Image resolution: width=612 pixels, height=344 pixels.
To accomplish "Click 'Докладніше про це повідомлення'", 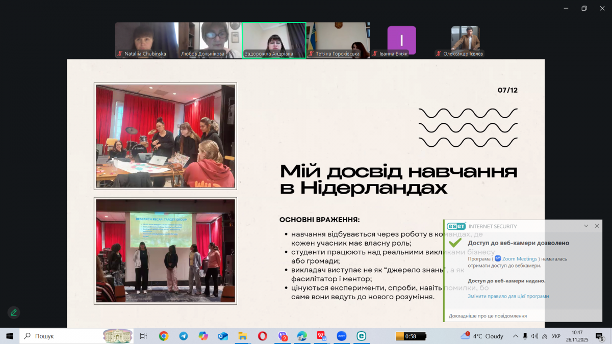I will (487, 315).
